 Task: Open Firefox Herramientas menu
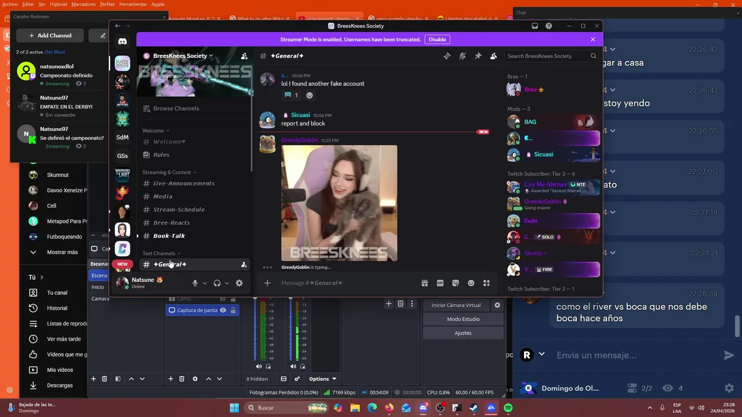133,4
